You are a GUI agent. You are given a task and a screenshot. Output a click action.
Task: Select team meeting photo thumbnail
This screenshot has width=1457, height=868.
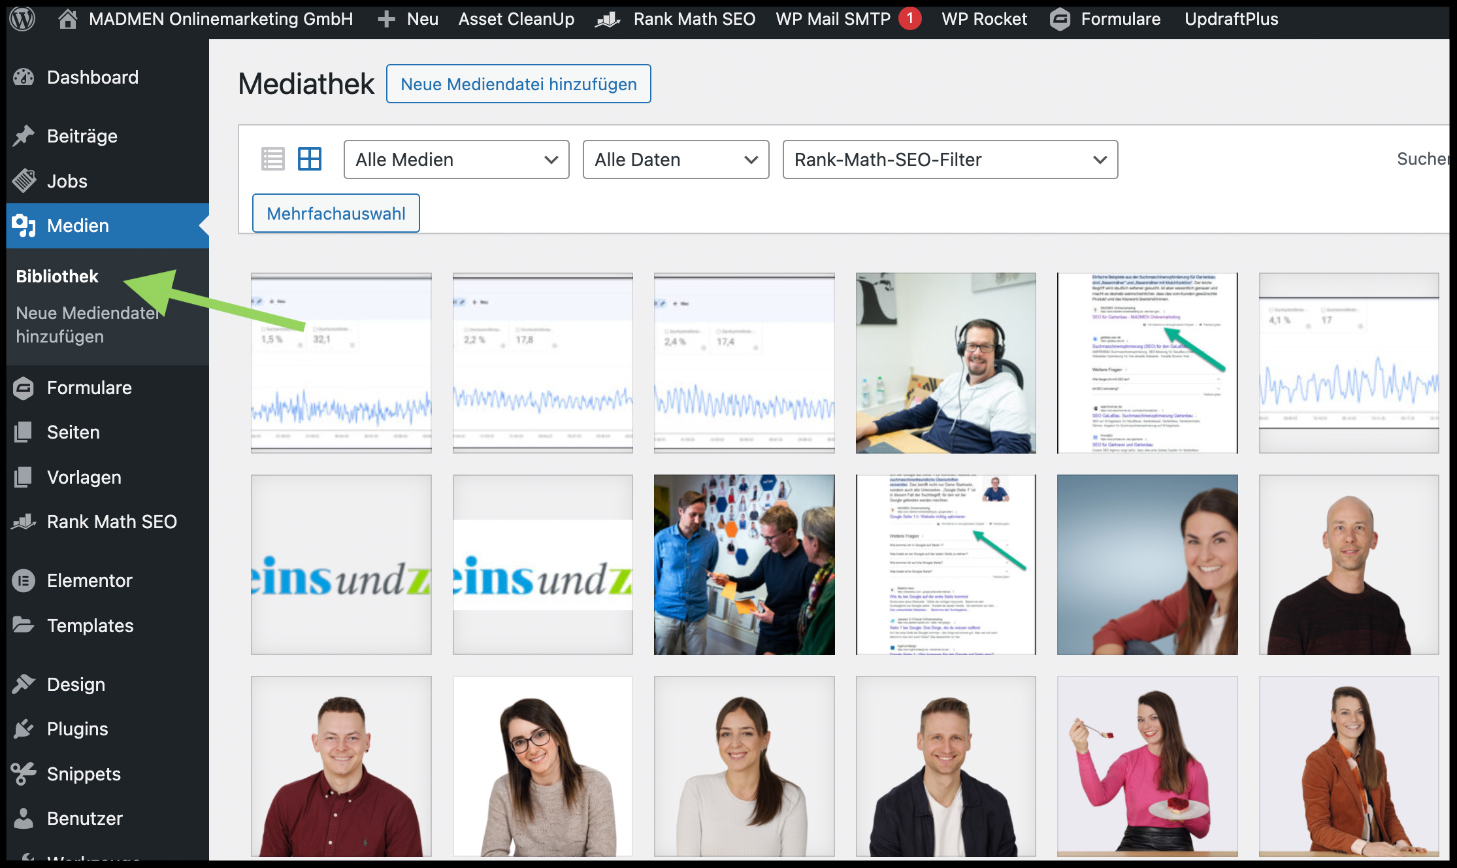coord(744,564)
